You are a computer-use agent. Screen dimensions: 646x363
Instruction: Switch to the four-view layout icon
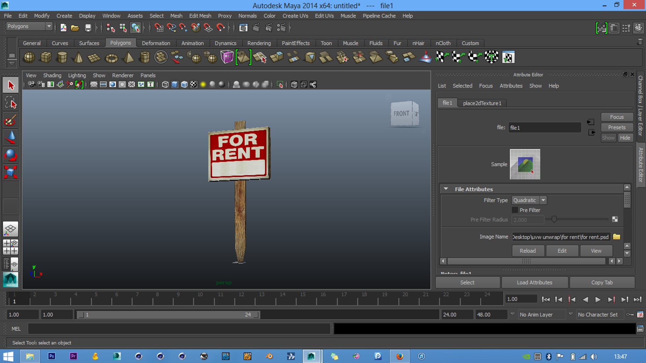coord(10,247)
